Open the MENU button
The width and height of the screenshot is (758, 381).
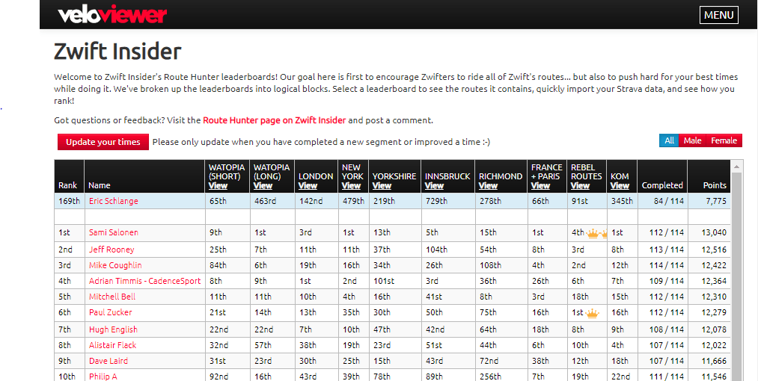click(x=719, y=15)
